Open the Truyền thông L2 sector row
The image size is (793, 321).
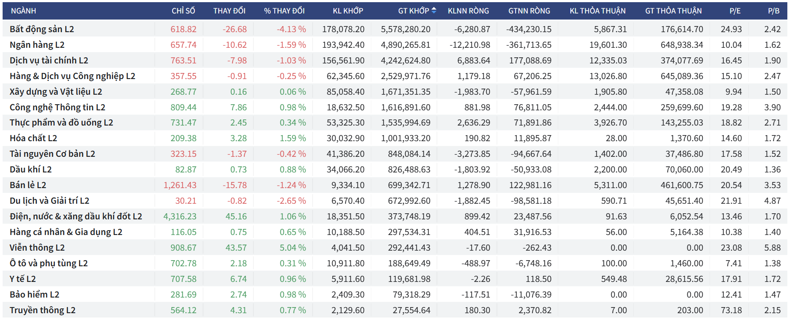43,310
